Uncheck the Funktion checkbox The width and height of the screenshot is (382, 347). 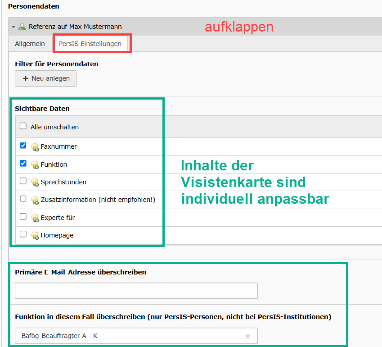[23, 164]
